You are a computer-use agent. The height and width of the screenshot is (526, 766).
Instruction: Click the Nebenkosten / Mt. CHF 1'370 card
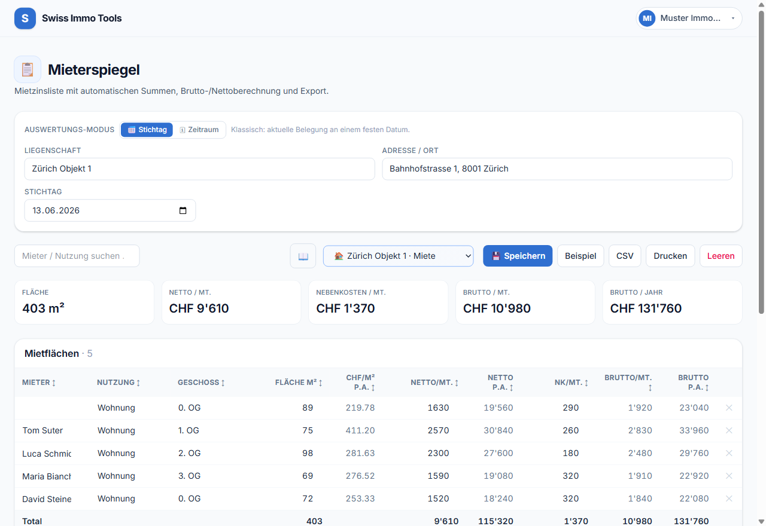point(378,302)
